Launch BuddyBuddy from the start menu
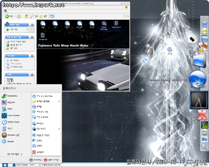Image resolution: width=209 pixels, height=167 pixels. pyautogui.click(x=10, y=96)
